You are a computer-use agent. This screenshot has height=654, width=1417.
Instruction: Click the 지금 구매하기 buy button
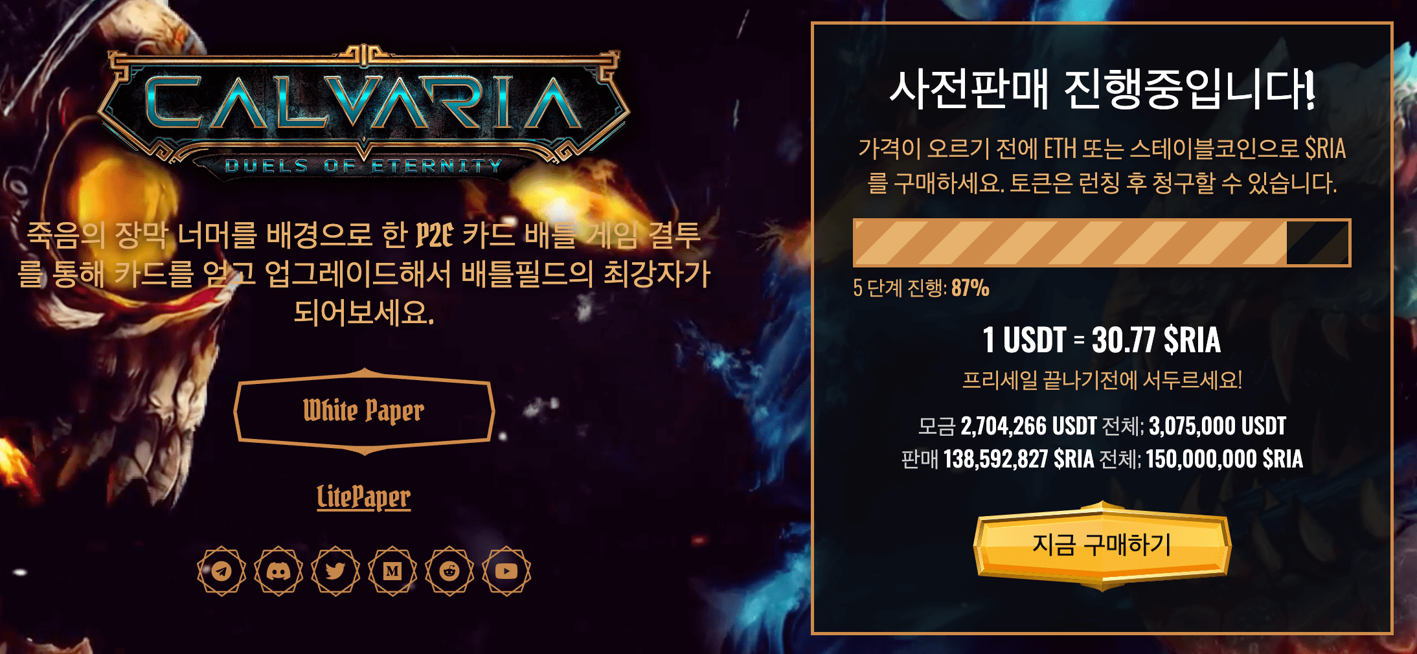pyautogui.click(x=1102, y=545)
